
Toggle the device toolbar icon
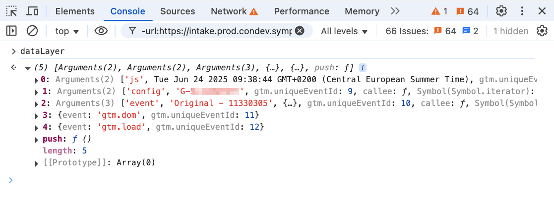tap(33, 11)
